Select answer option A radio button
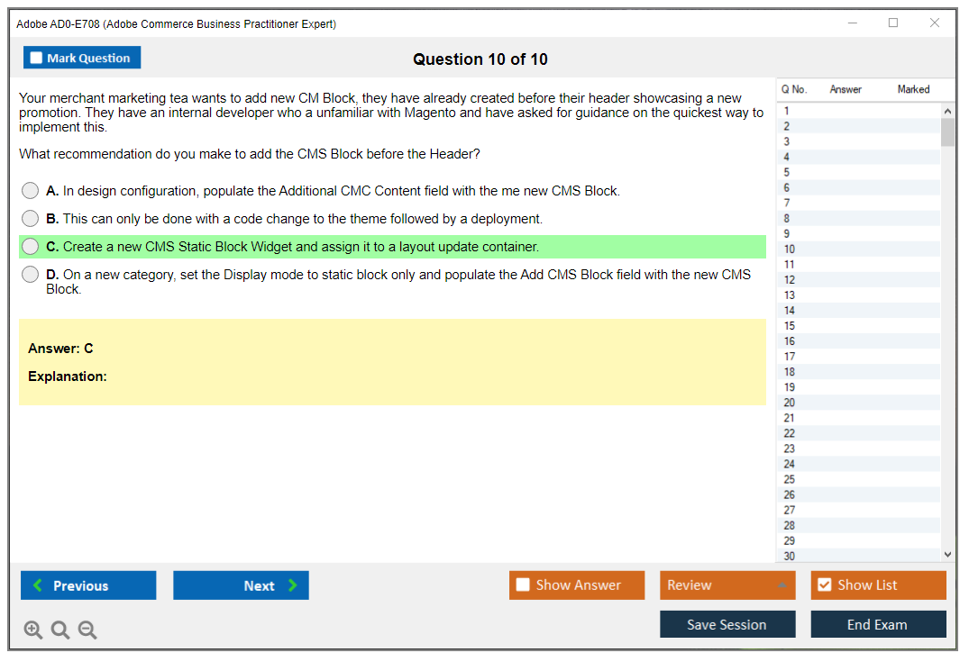 pyautogui.click(x=31, y=191)
